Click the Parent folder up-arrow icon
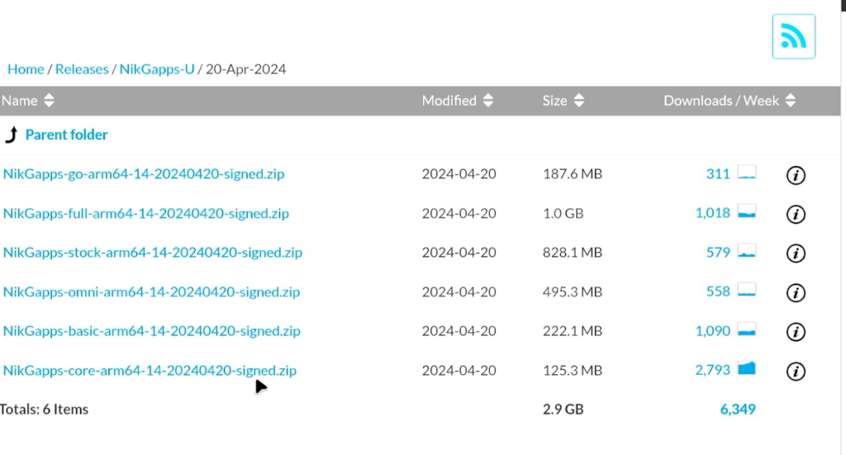This screenshot has width=846, height=455. (12, 135)
